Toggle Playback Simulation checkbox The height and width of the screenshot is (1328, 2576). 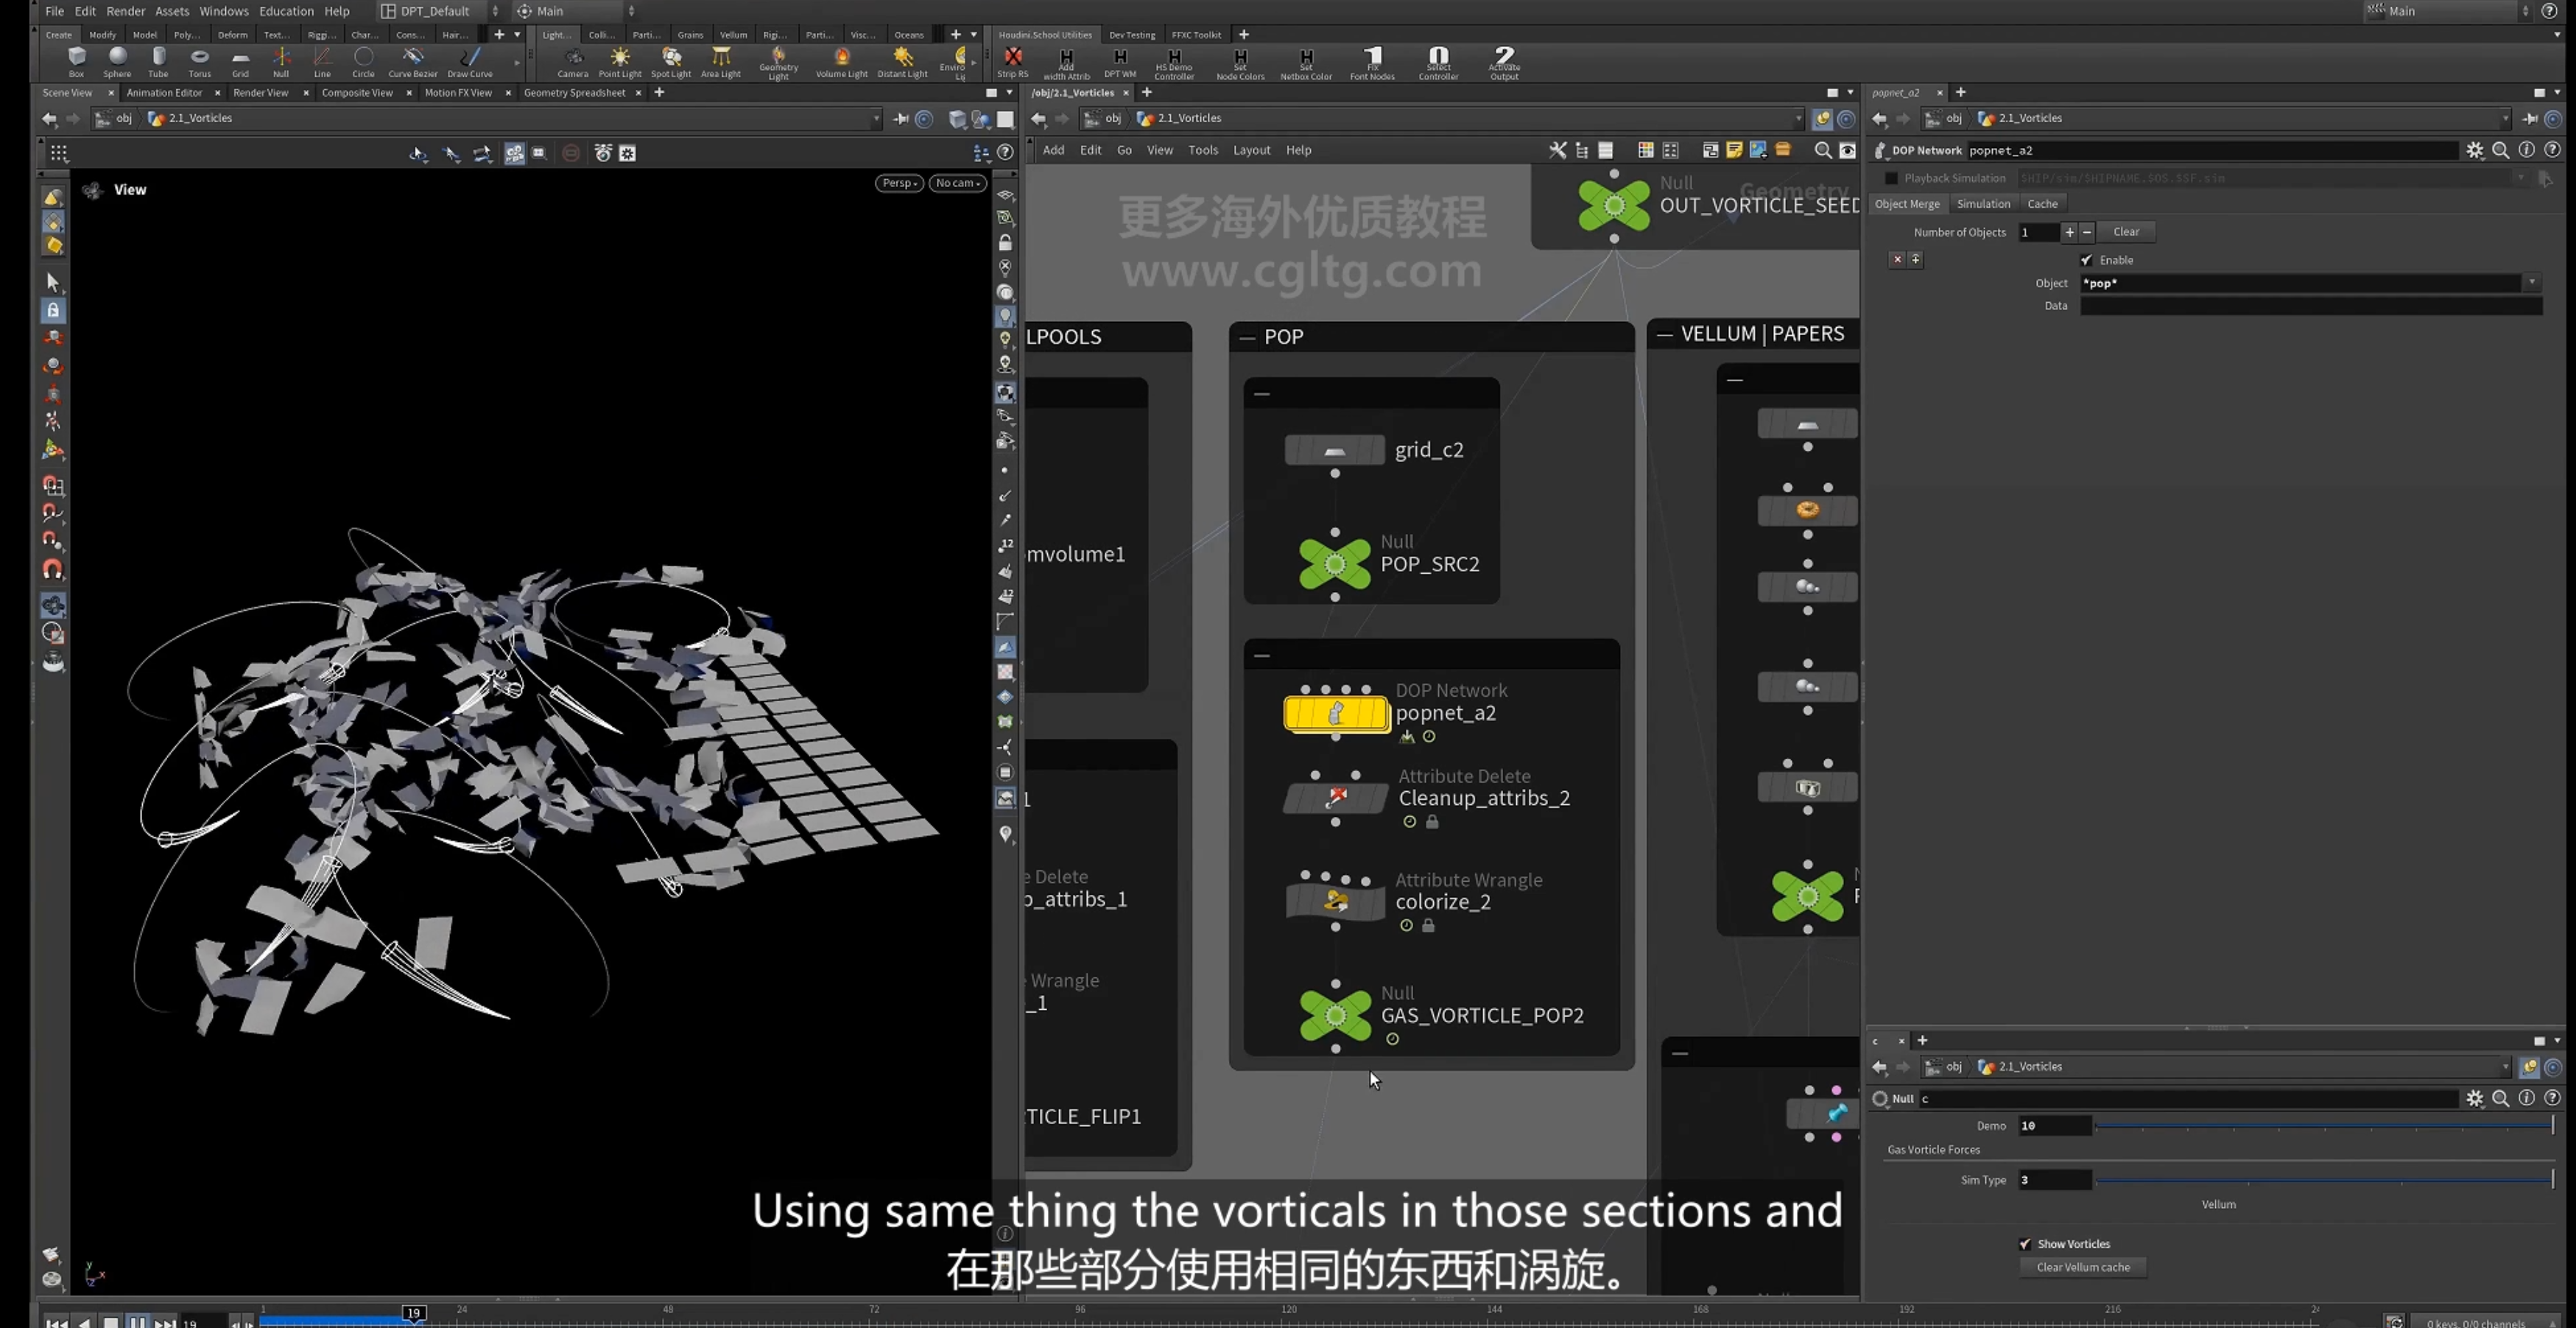point(1891,178)
